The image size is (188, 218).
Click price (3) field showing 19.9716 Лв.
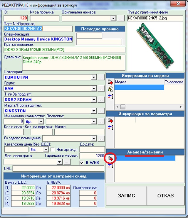(x=23, y=198)
